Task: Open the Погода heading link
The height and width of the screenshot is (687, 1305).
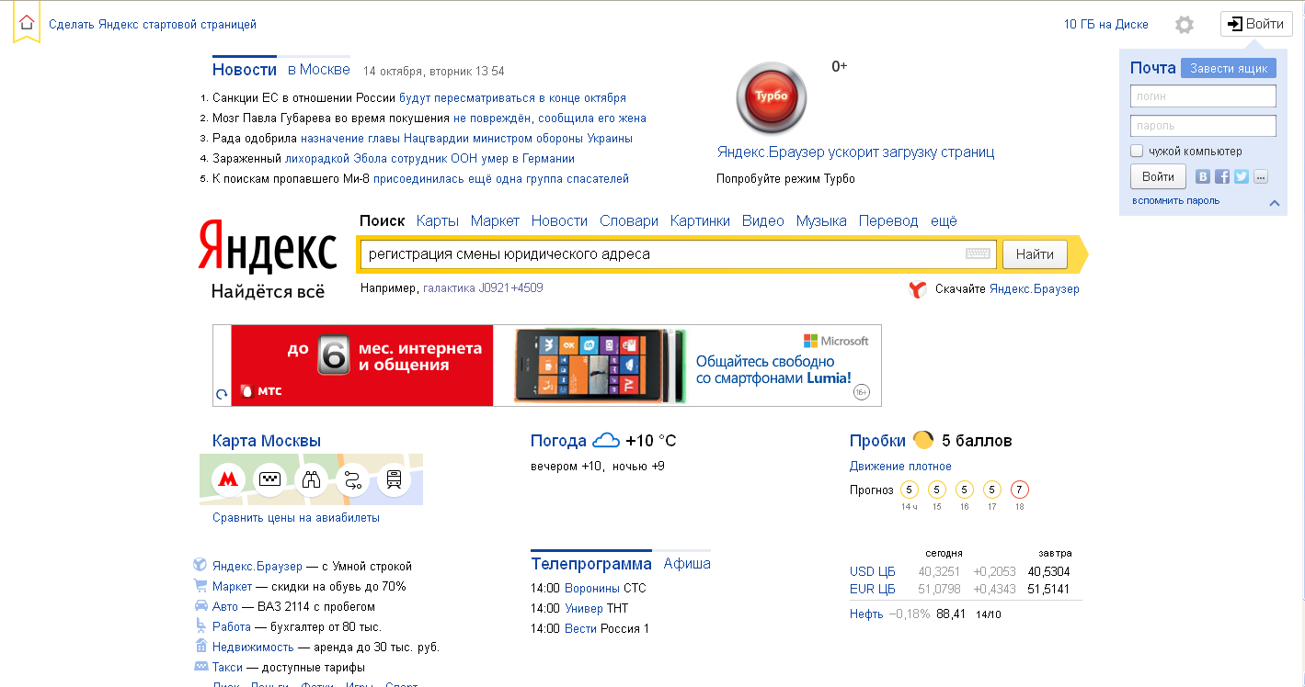Action: click(558, 441)
